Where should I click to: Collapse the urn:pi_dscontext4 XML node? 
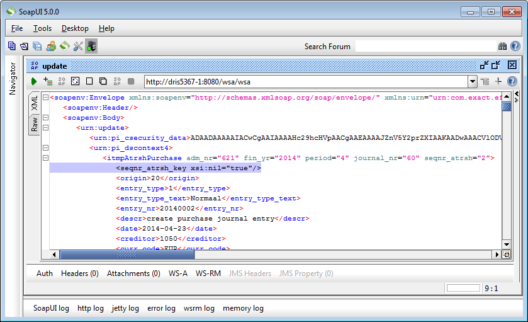(x=45, y=147)
